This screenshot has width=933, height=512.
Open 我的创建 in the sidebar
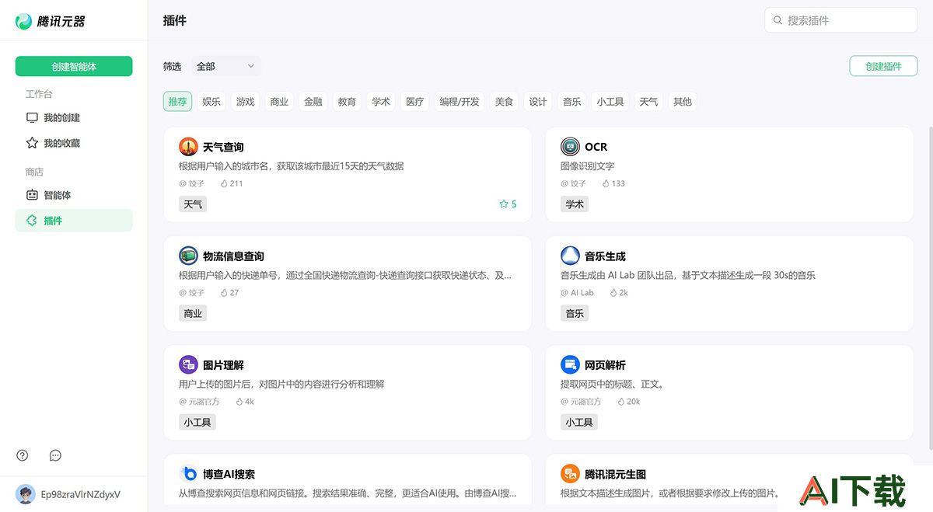click(74, 118)
